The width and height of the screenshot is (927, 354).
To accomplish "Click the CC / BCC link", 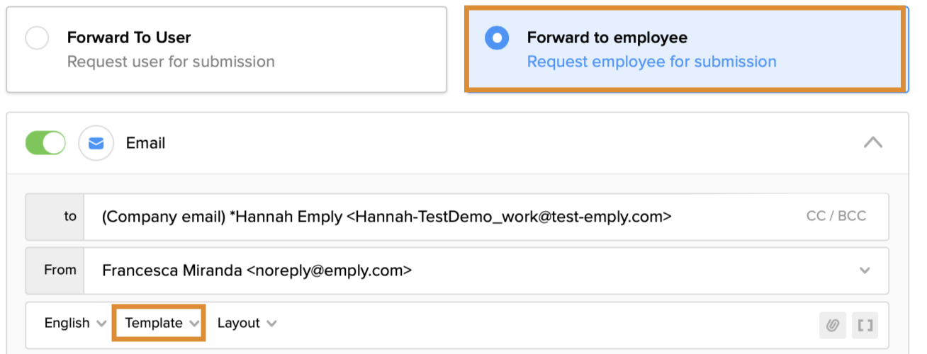I will click(836, 216).
